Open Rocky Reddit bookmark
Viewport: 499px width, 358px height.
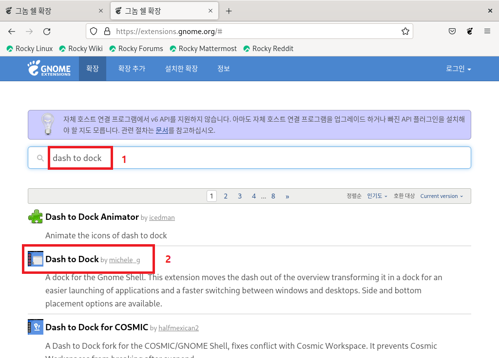269,49
